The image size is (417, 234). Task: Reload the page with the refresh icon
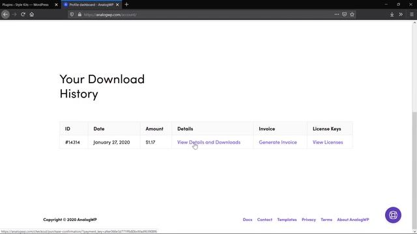click(x=23, y=14)
